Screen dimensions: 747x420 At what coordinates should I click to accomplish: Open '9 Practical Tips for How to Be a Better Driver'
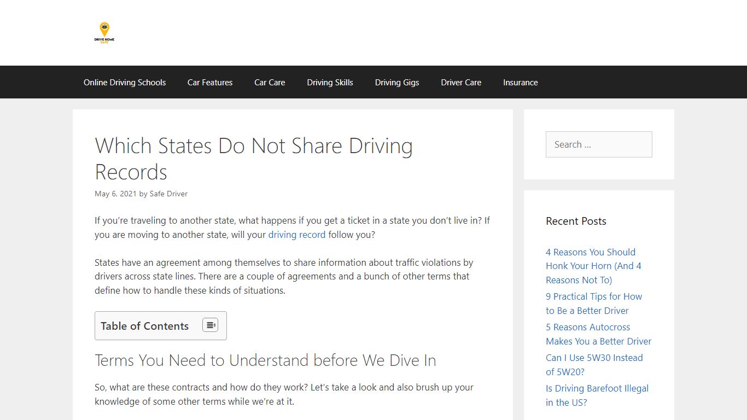(x=594, y=304)
